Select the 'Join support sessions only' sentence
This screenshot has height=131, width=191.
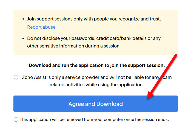94,19
